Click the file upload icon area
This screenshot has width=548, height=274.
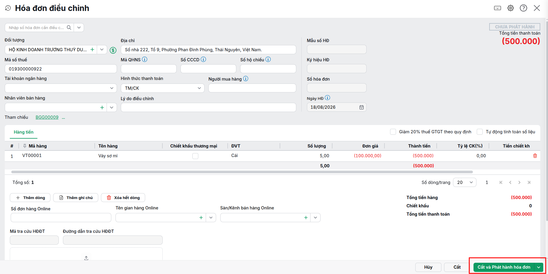pos(86,258)
